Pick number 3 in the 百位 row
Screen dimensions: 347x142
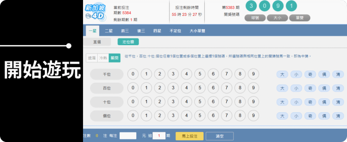pos(173,88)
